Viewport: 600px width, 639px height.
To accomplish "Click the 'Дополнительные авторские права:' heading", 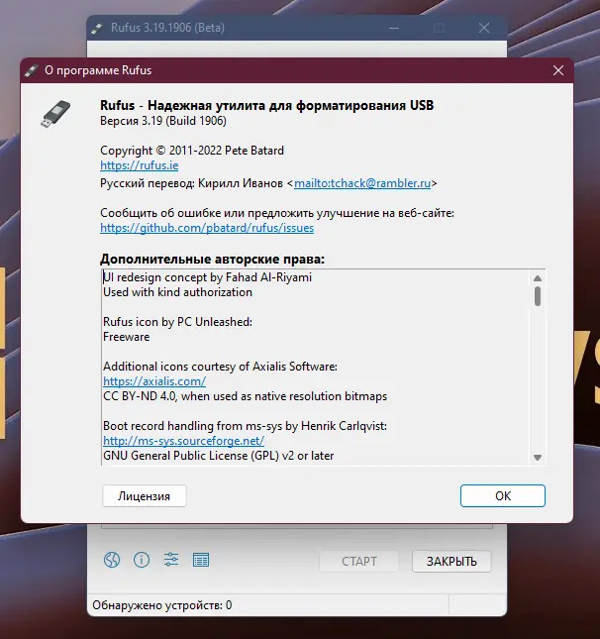I will click(212, 260).
